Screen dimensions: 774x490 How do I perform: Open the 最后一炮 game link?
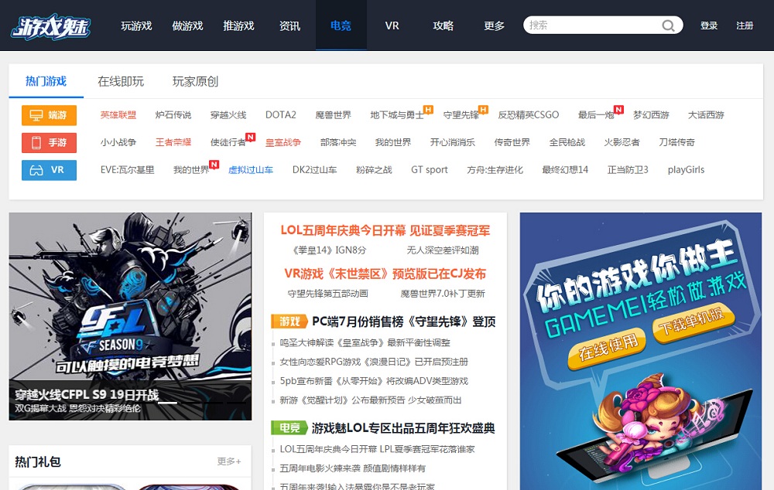pos(596,115)
